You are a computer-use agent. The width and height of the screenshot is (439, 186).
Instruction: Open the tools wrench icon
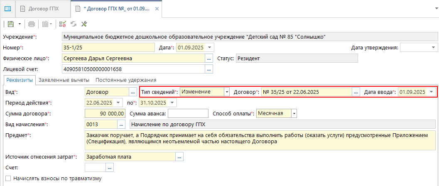pyautogui.click(x=84, y=24)
